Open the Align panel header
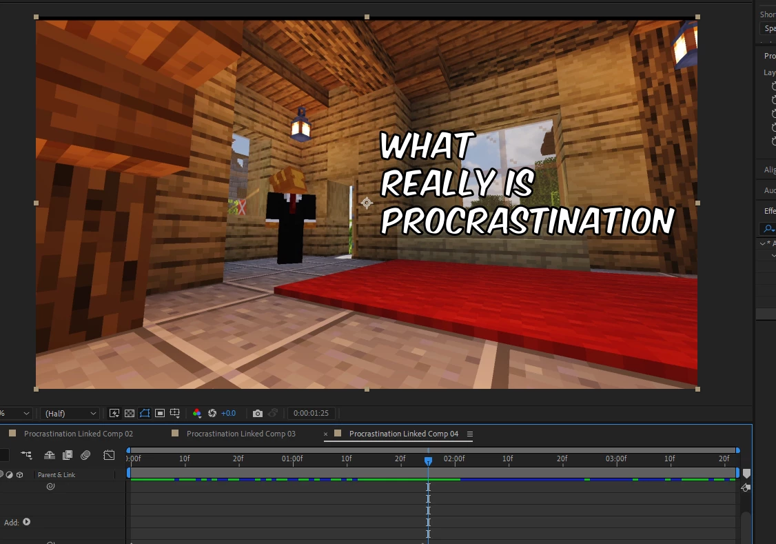Screen dimensions: 776x544 [x=770, y=170]
